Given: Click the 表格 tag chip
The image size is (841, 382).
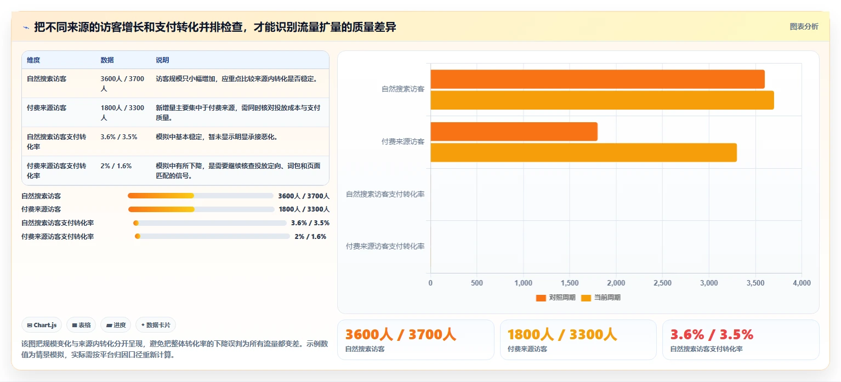Looking at the screenshot, I should point(81,325).
